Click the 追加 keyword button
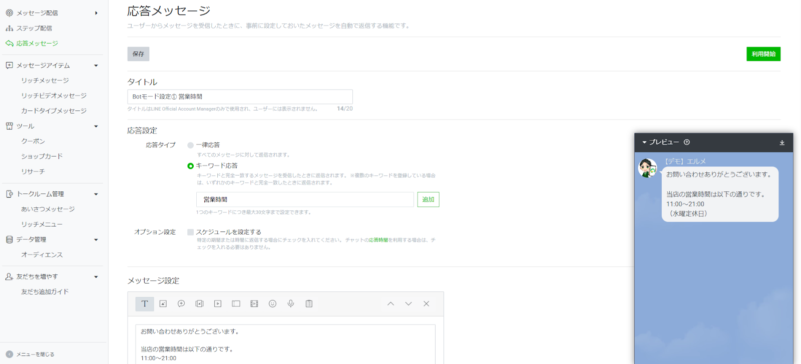801x364 pixels. click(428, 199)
